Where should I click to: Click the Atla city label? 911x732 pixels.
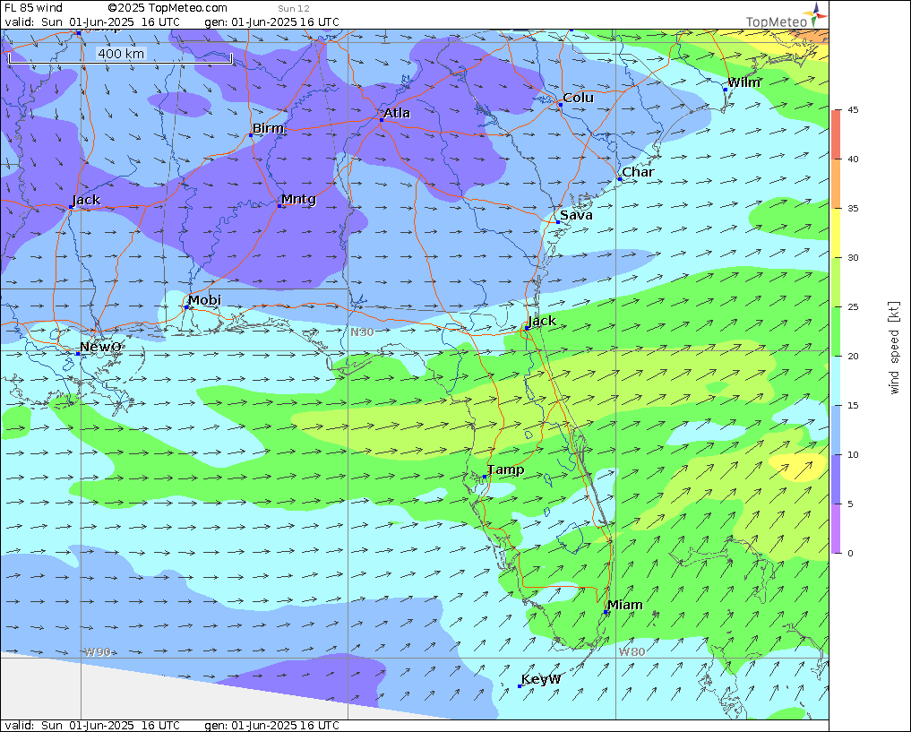click(398, 113)
